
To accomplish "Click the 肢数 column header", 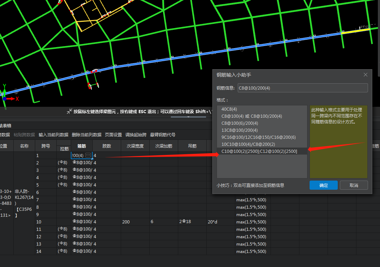I will (x=107, y=146).
